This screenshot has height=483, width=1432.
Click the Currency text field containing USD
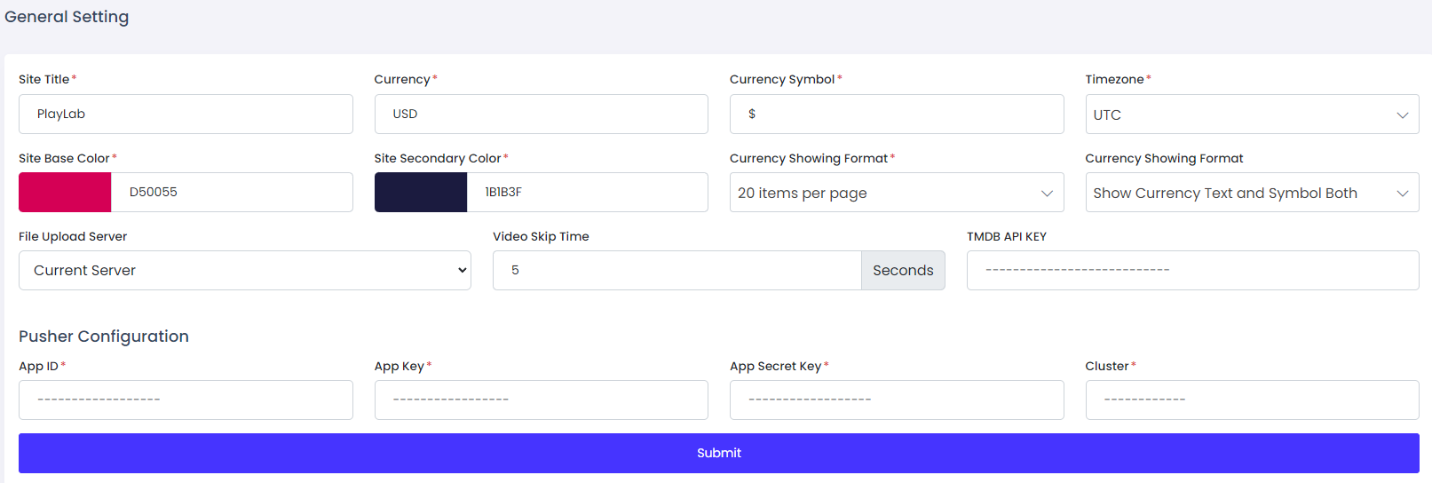tap(541, 115)
